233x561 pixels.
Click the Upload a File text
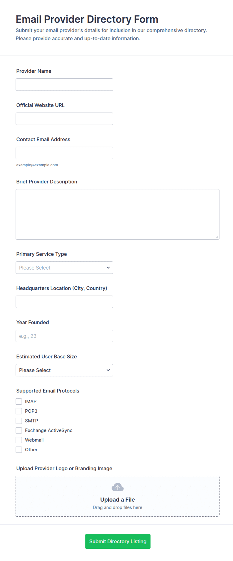pos(118,500)
